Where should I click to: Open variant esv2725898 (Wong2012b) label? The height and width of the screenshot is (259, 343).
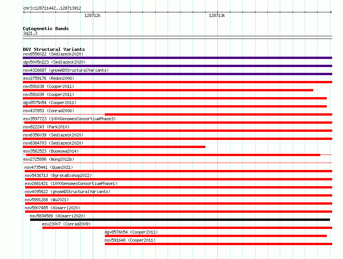tap(49, 159)
